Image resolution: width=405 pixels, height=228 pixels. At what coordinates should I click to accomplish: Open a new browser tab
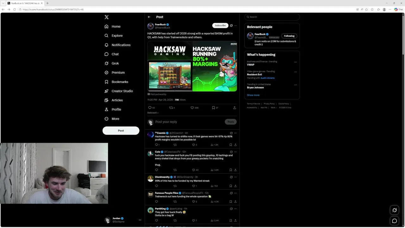tap(47, 3)
